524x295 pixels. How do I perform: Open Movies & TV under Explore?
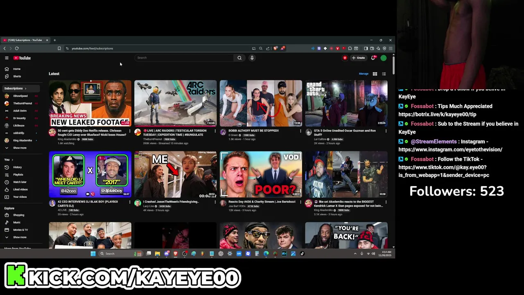point(21,230)
